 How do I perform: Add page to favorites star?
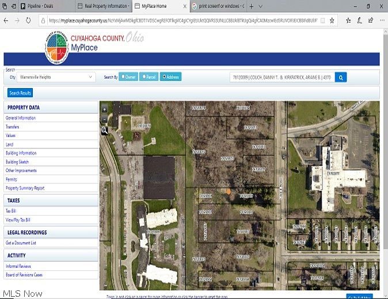332,21
